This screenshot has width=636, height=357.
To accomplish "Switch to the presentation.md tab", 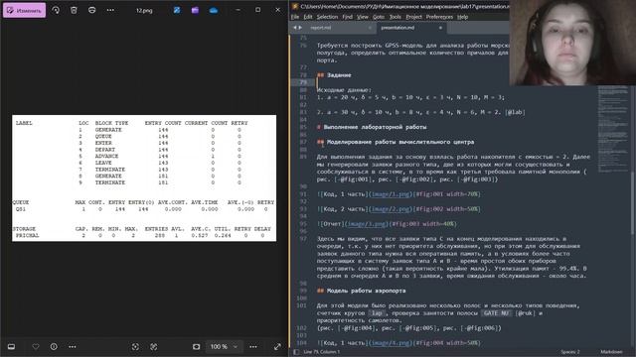I will [397, 28].
